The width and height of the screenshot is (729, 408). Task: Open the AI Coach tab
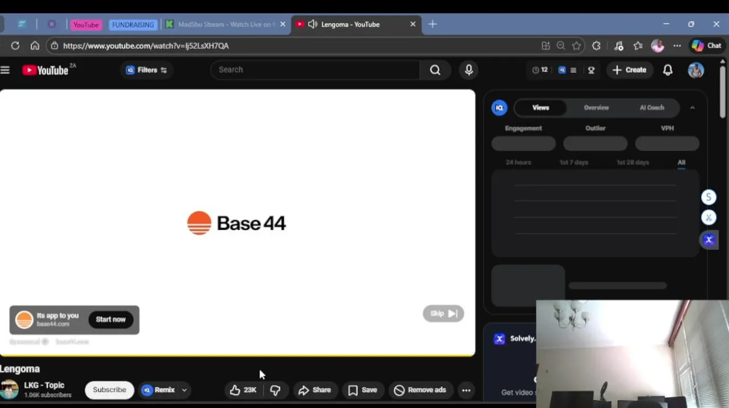pyautogui.click(x=652, y=108)
